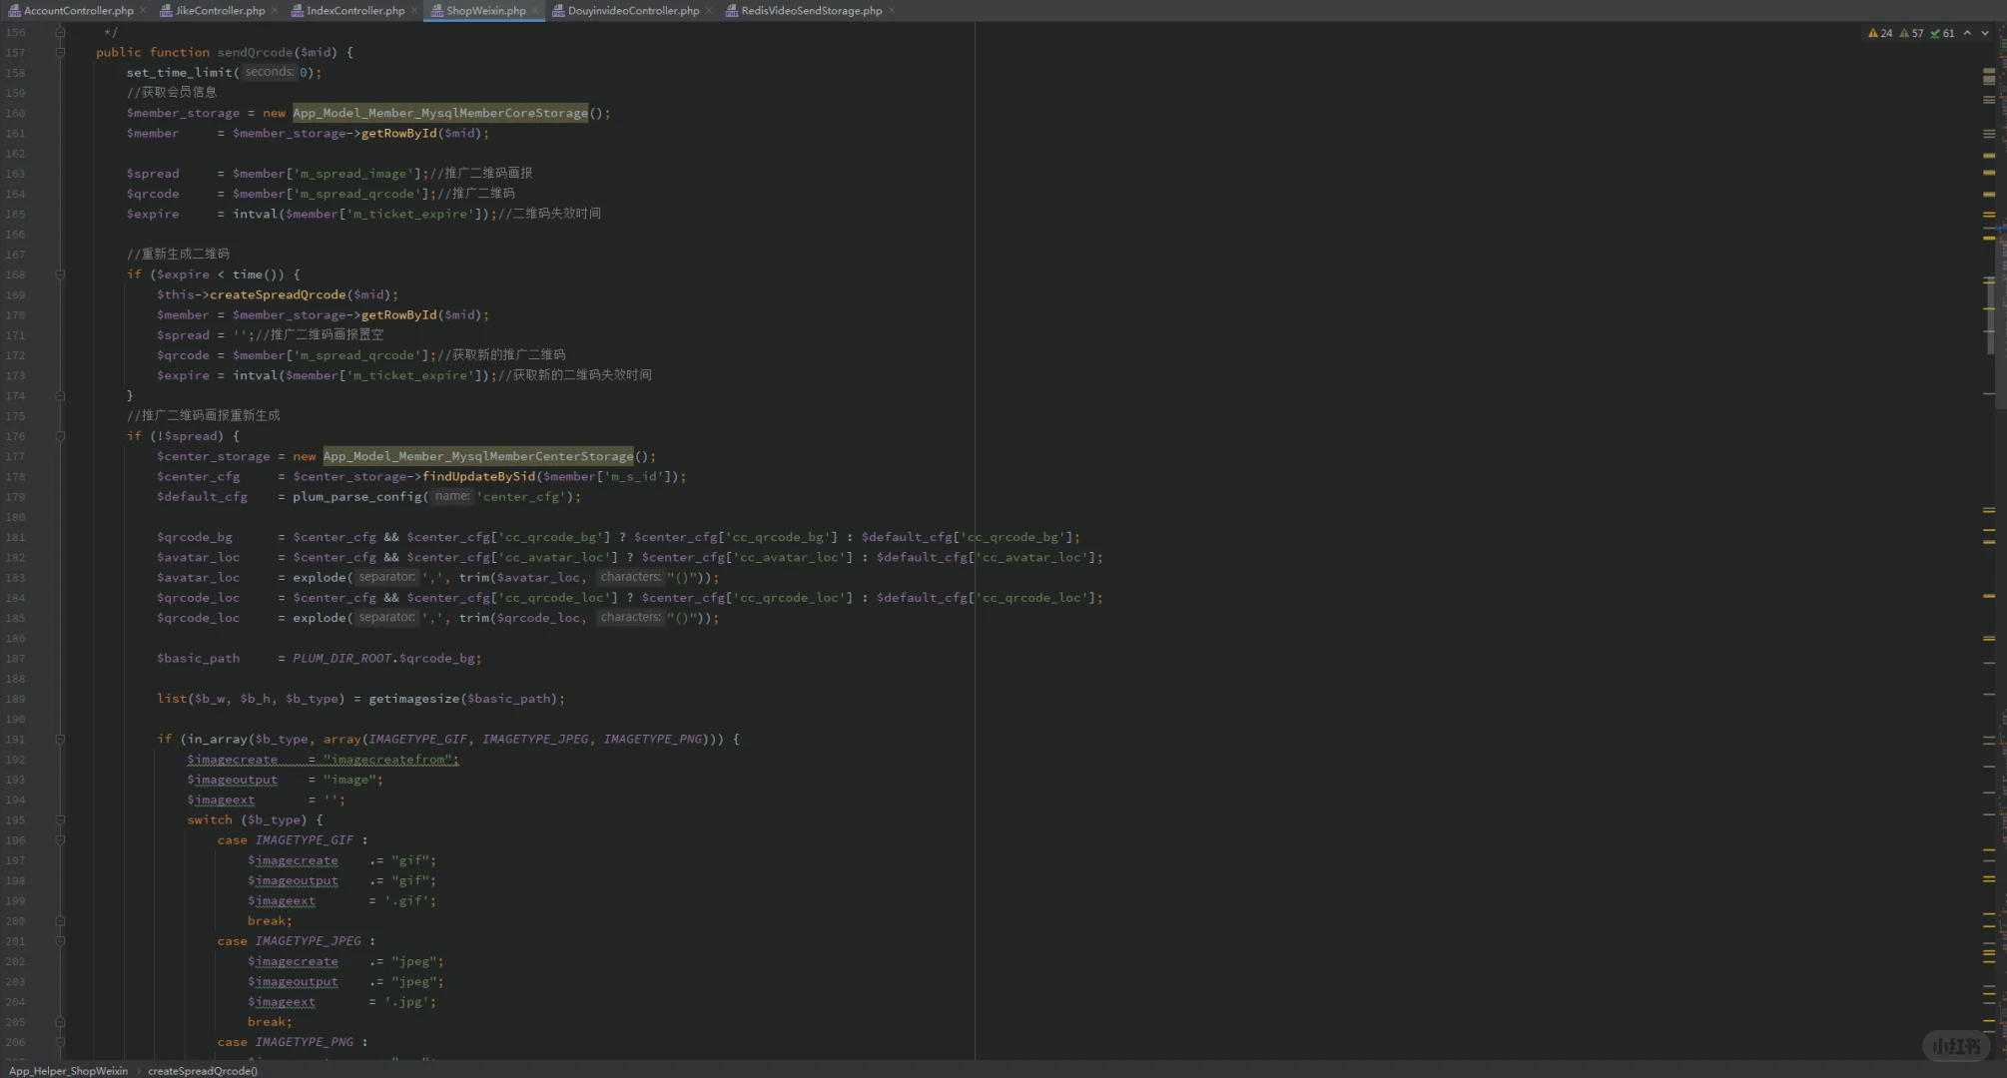Fold the switch ($b_type) block
This screenshot has width=2007, height=1078.
point(60,819)
